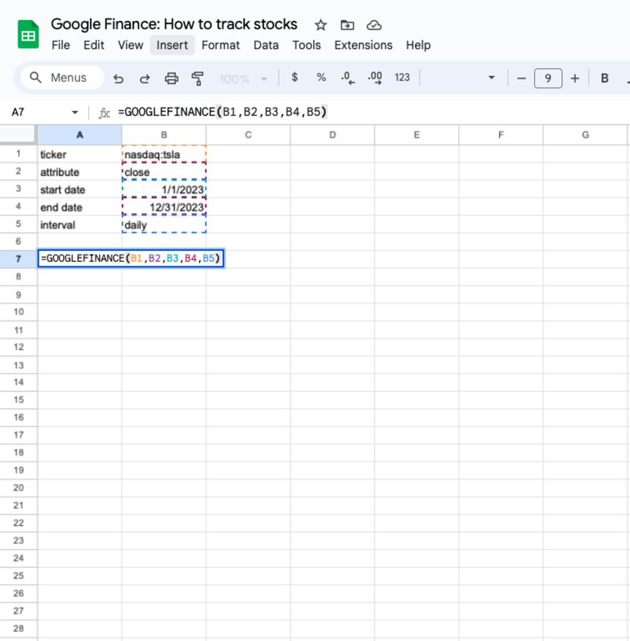Select column G header
Screen dimensions: 630x641
pos(586,135)
